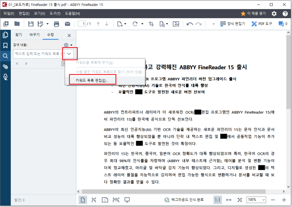Click the recognize document icon
Screen dimensions: 292x207
coord(162,24)
